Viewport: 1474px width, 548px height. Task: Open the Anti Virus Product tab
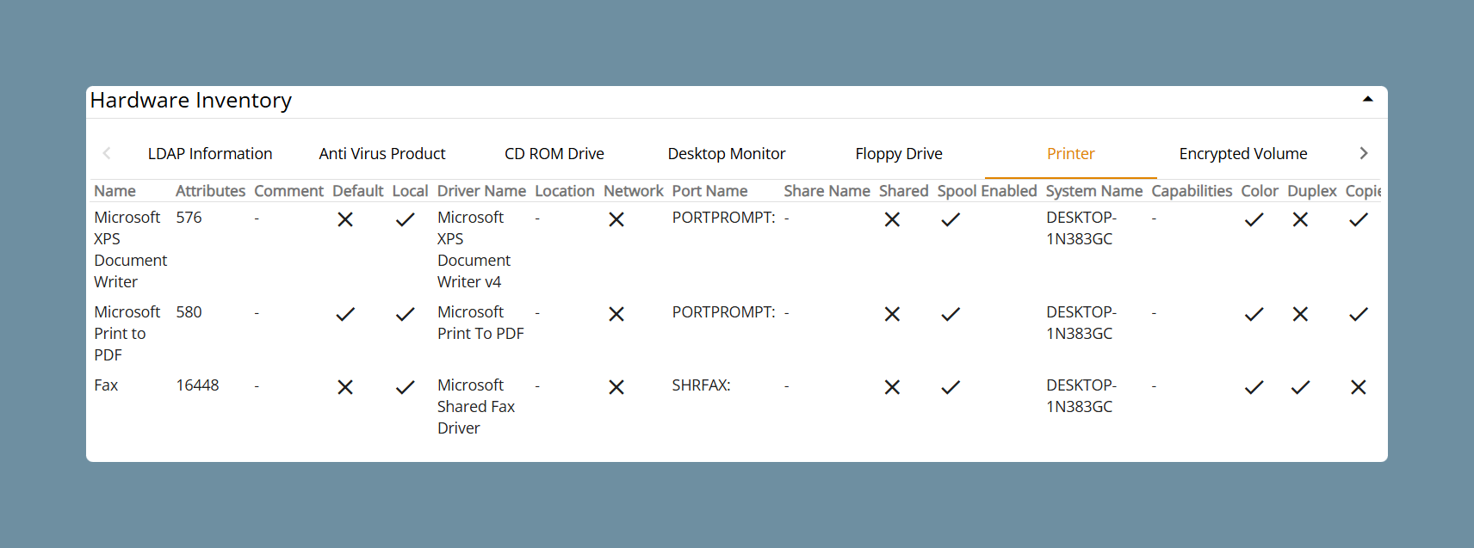tap(382, 154)
